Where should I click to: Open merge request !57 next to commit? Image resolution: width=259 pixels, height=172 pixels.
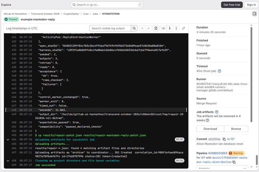click(232, 139)
